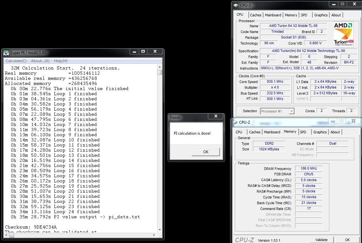The height and width of the screenshot is (243, 362).
Task: Open SPD tab in lower CPU-Z window
Action: point(303,132)
